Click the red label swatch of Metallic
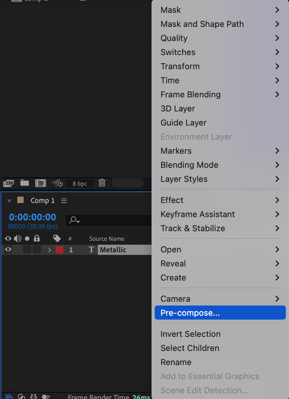This screenshot has height=399, width=289. tap(59, 250)
